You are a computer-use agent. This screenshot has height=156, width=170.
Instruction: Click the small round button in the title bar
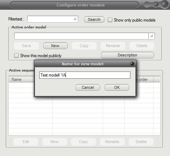(x=156, y=5)
